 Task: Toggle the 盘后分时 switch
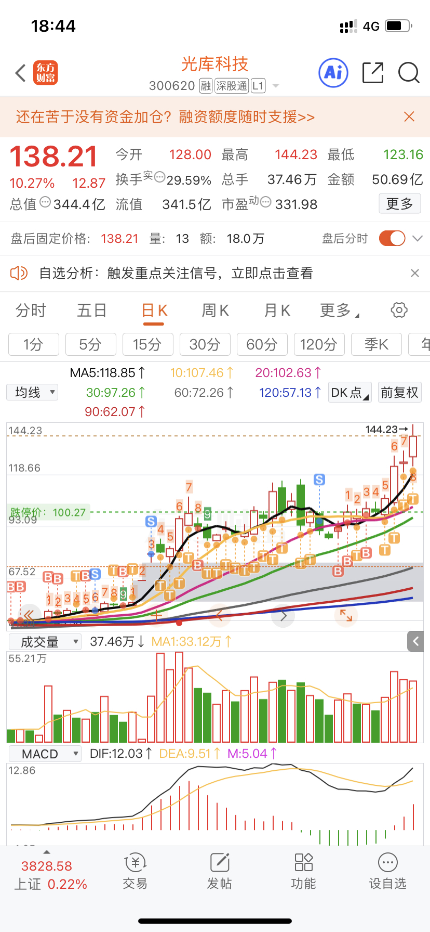392,238
